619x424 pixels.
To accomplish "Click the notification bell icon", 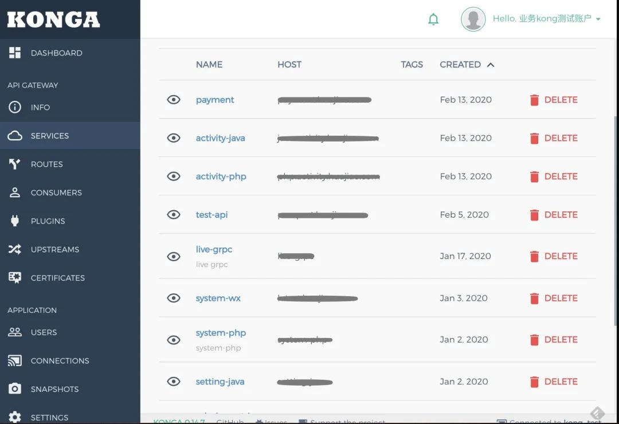I will point(433,19).
